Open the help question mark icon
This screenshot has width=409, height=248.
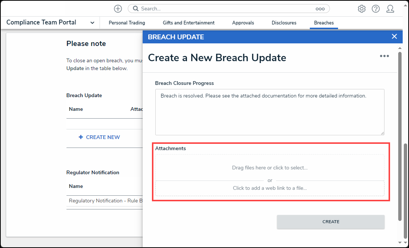click(x=376, y=9)
